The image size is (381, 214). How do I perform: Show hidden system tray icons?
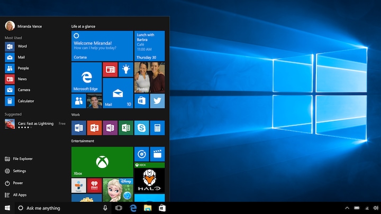click(x=347, y=208)
